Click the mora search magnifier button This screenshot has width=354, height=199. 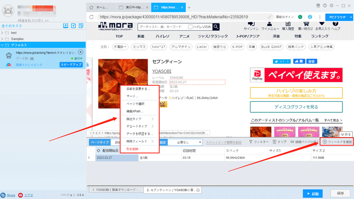[x=216, y=27]
